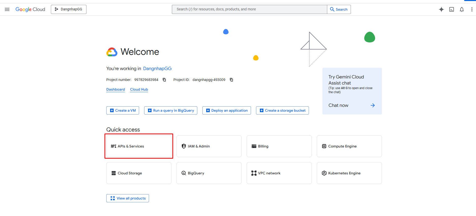Open the three-dot settings and utilities menu
The width and height of the screenshot is (476, 216).
pos(472,9)
